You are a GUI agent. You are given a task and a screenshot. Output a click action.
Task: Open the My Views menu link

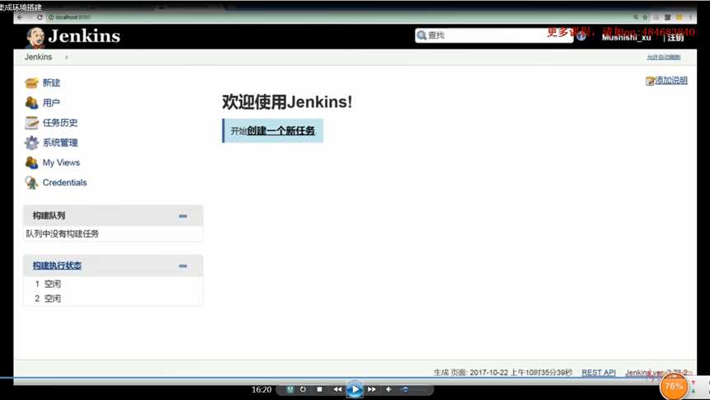pos(61,162)
